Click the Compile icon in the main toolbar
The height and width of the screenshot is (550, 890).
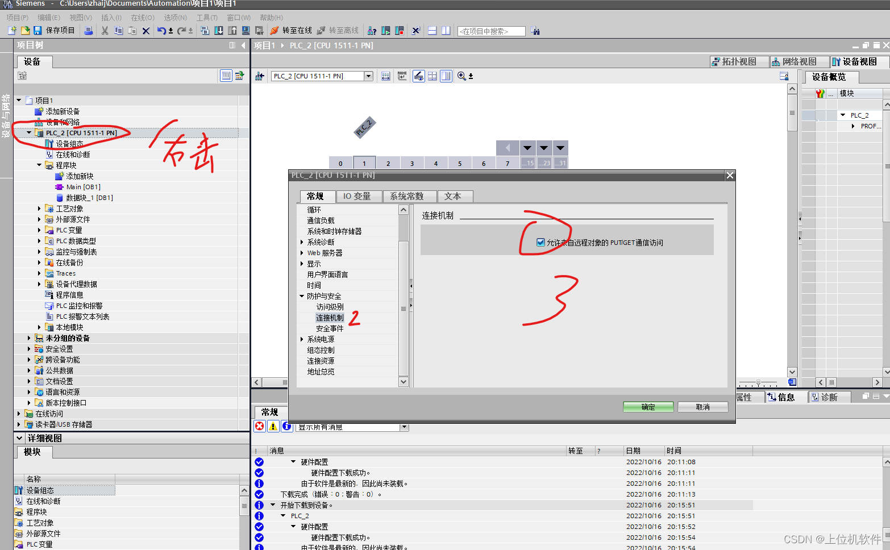coord(205,31)
